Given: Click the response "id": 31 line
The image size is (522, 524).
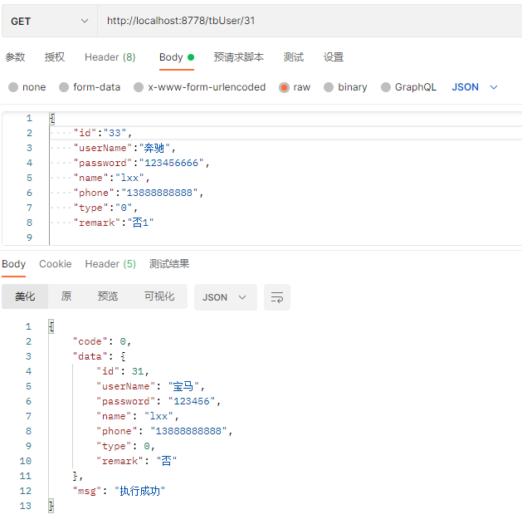Looking at the screenshot, I should click(x=122, y=371).
